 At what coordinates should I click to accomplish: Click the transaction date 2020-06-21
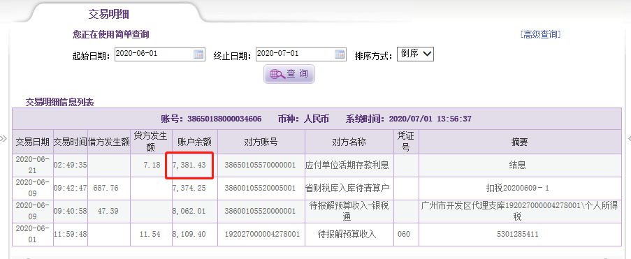tap(33, 165)
